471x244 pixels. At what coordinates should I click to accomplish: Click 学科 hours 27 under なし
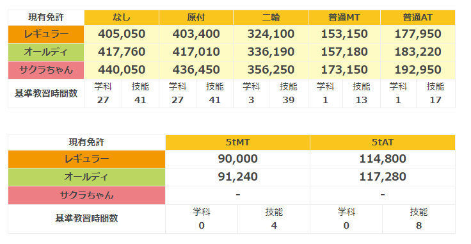tap(103, 100)
